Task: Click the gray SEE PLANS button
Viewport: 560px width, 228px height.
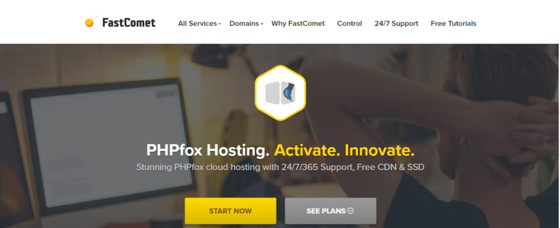Action: point(330,211)
